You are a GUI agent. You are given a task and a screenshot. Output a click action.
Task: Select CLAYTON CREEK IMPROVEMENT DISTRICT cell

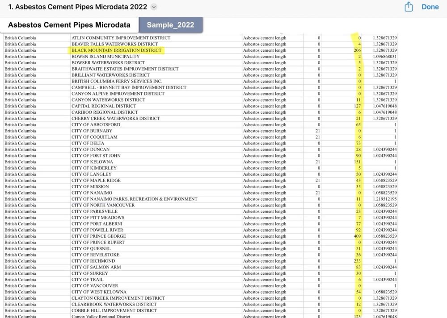156,298
